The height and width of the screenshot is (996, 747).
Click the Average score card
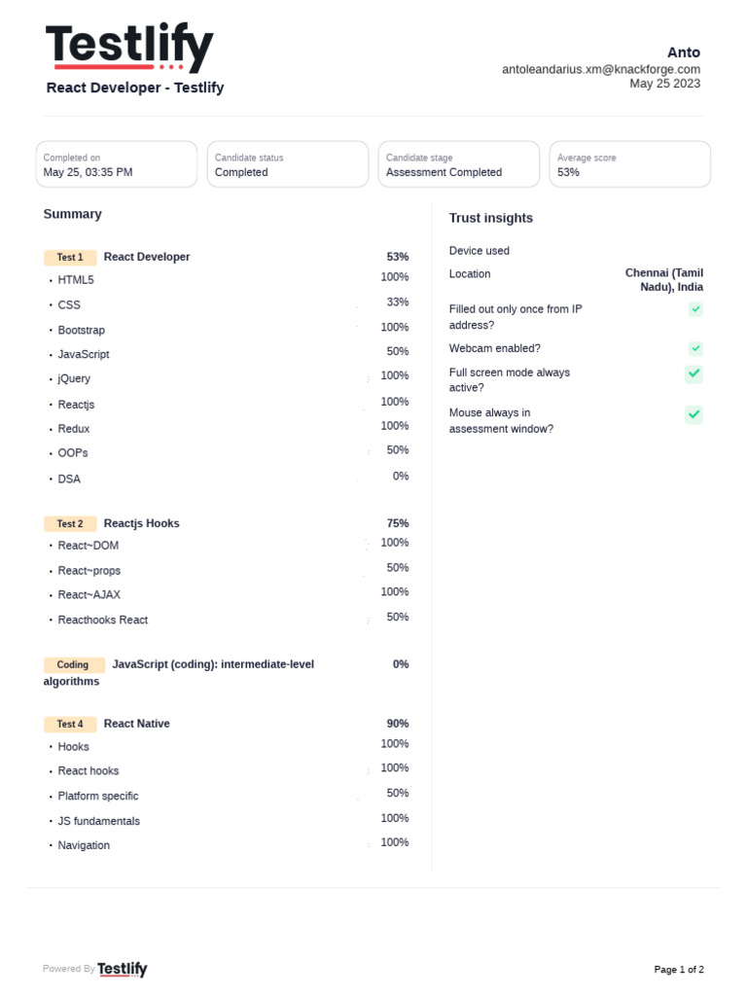pyautogui.click(x=630, y=164)
